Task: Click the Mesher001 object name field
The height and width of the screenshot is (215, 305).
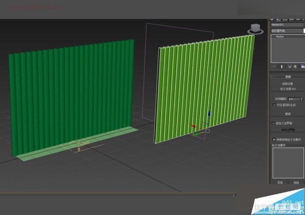Action: coord(287,25)
